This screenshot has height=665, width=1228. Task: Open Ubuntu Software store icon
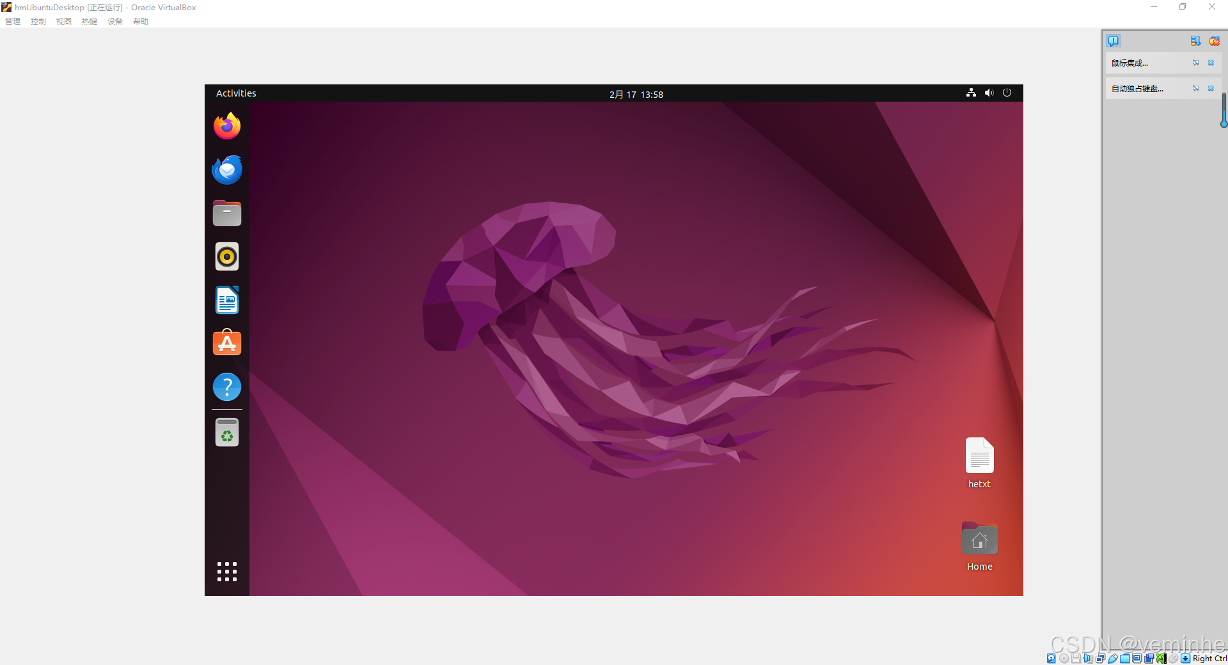227,343
